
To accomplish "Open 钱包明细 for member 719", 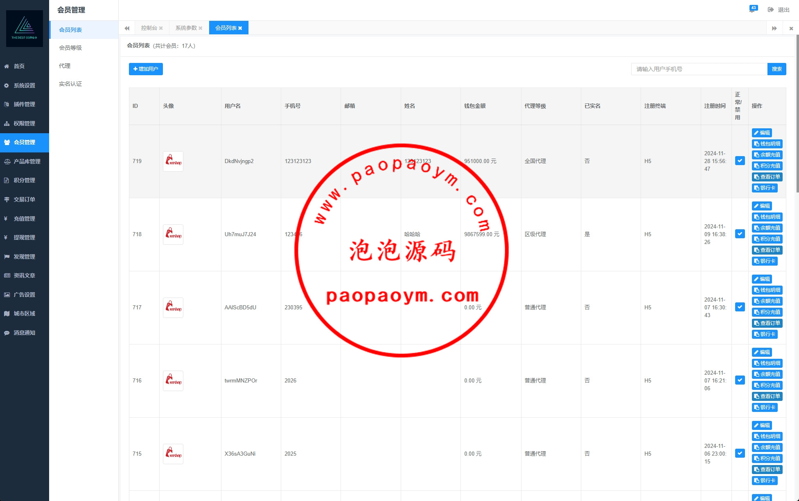I will tap(767, 144).
